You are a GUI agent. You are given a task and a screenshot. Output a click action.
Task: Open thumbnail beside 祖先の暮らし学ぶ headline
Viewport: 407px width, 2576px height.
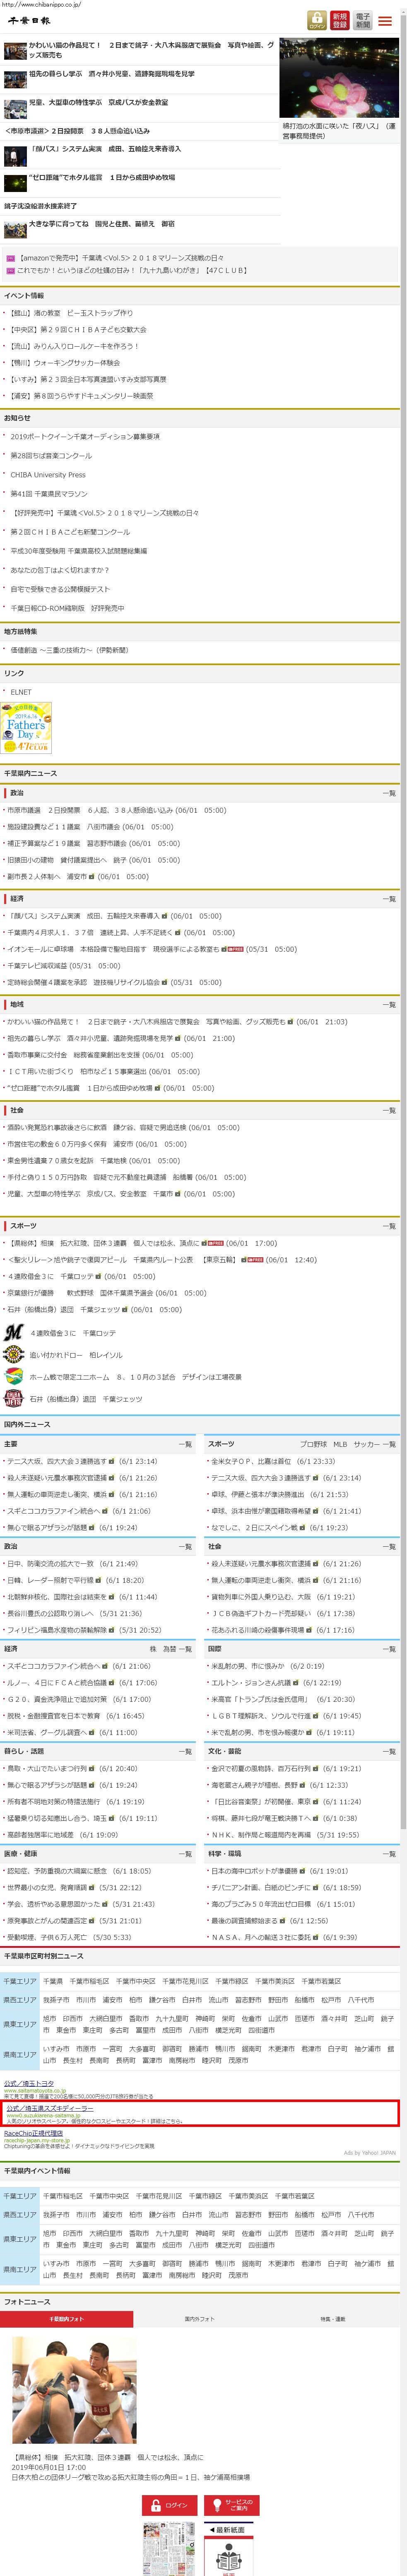[15, 79]
